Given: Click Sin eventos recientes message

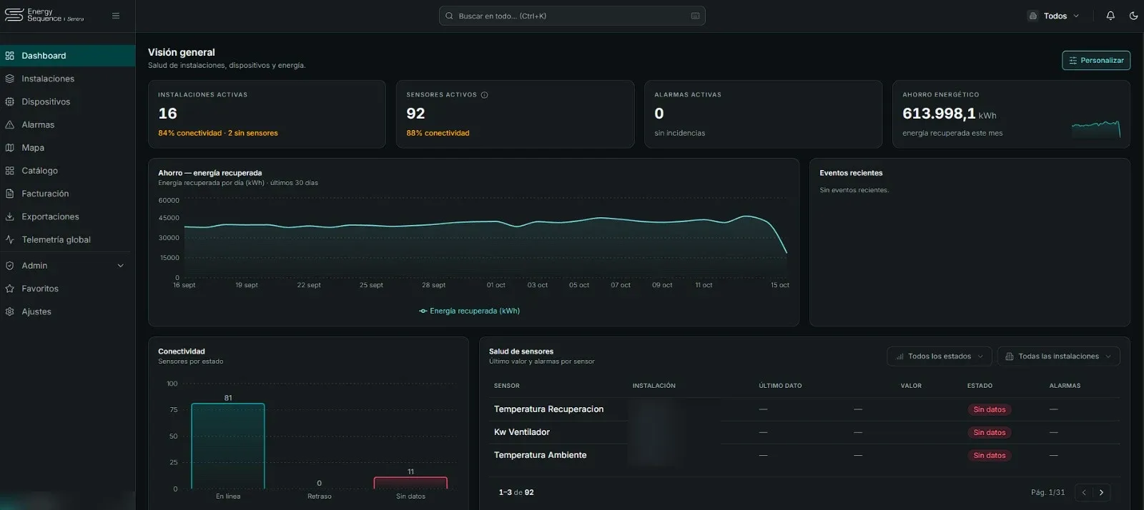Looking at the screenshot, I should tap(854, 190).
